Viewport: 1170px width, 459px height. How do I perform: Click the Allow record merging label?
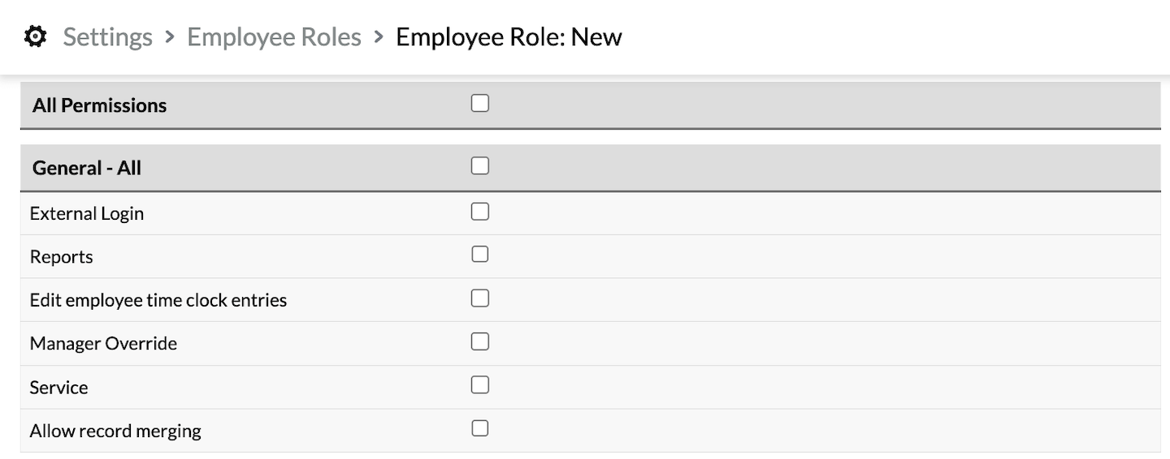[x=115, y=431]
